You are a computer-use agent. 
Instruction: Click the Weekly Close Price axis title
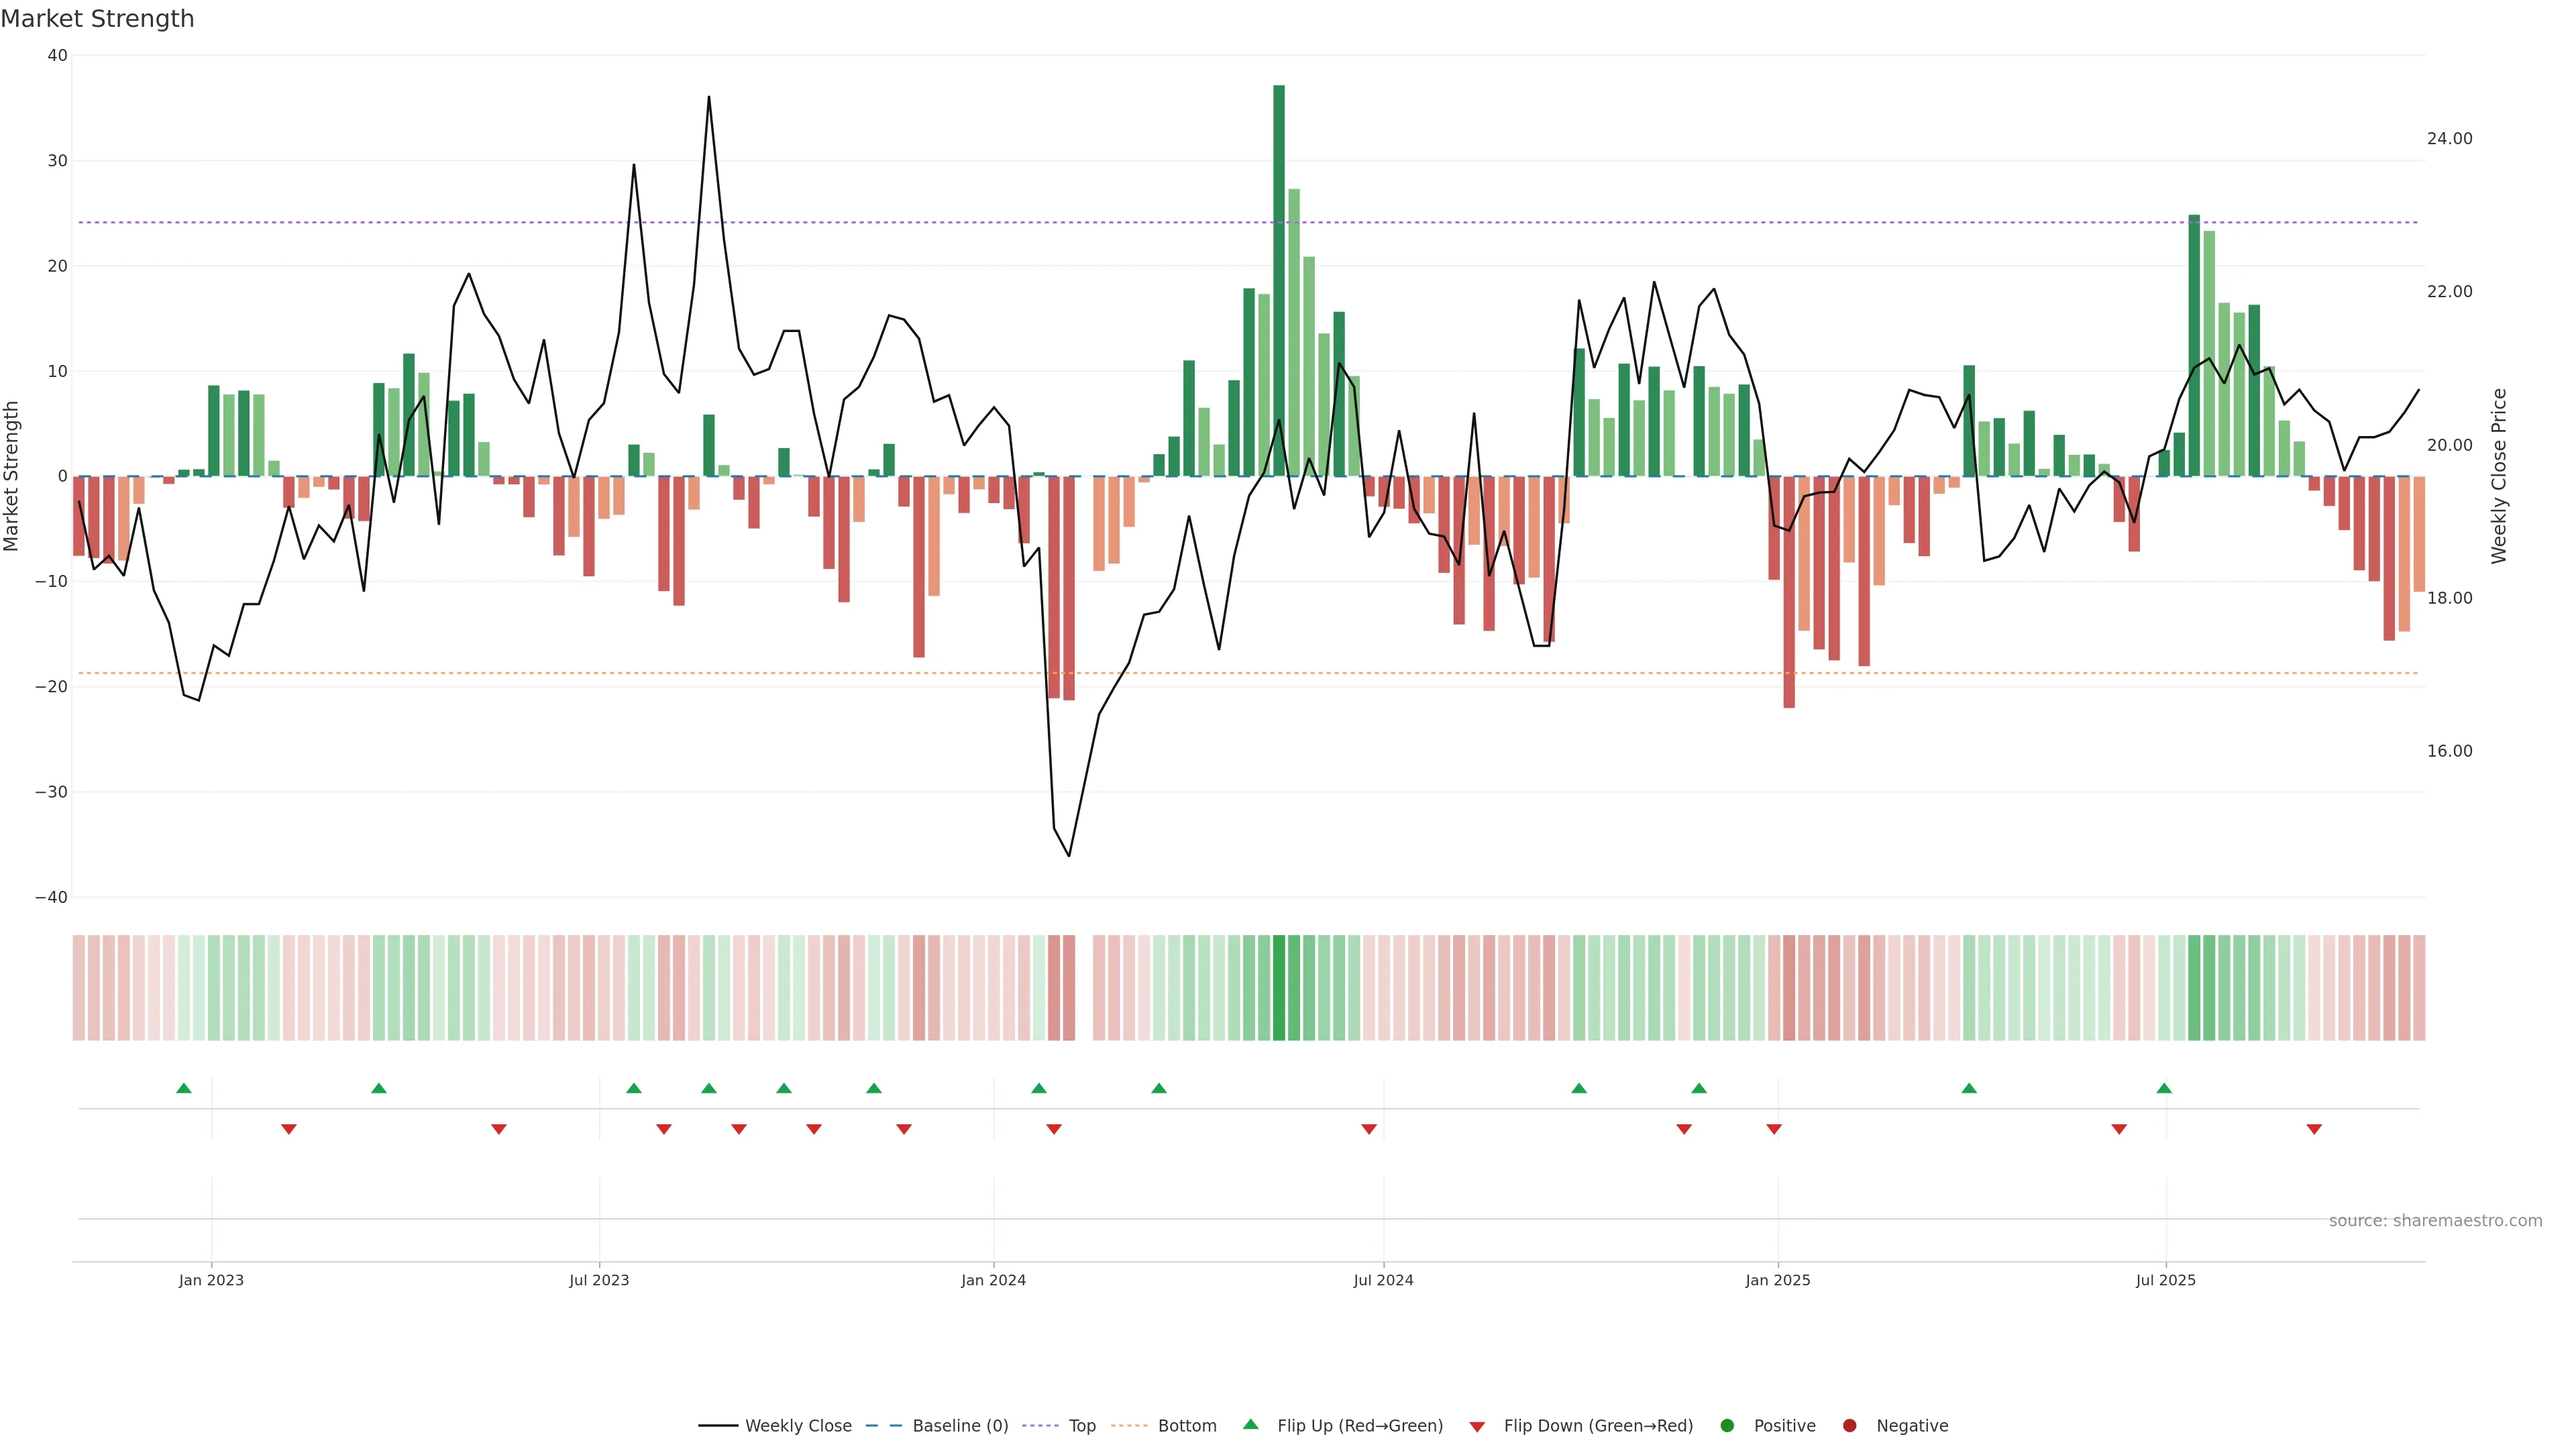(2499, 476)
